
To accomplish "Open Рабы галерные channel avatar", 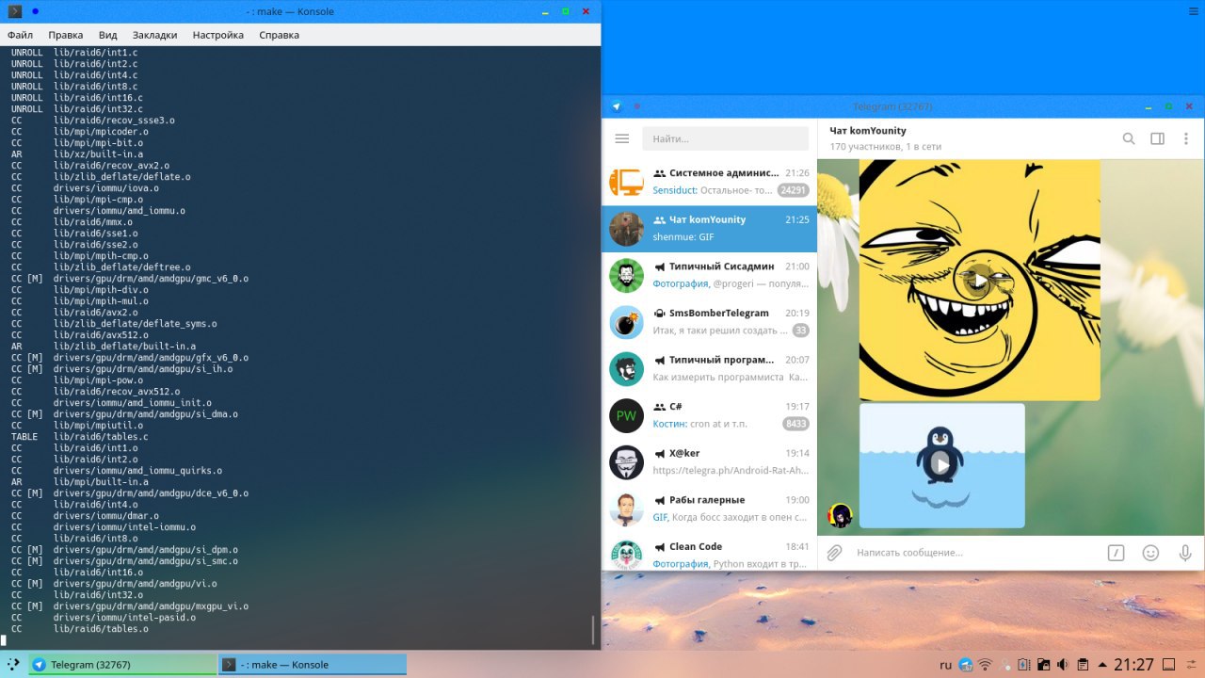I will [x=626, y=508].
